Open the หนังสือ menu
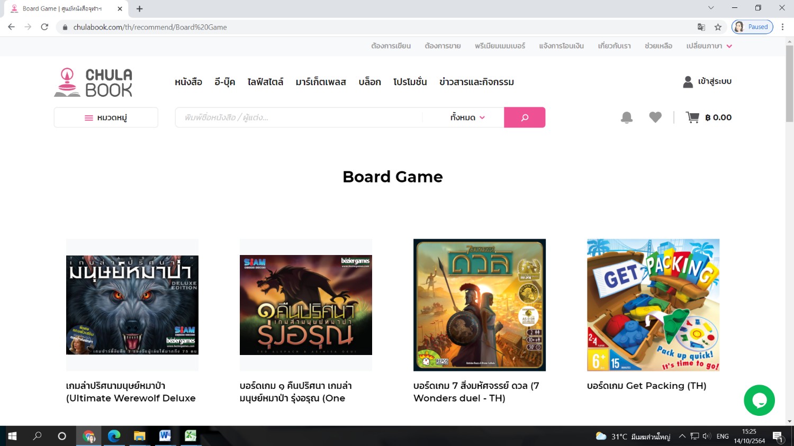 (x=188, y=82)
